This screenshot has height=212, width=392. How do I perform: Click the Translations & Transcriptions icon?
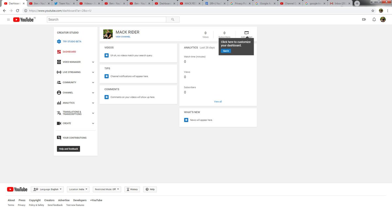click(x=59, y=113)
